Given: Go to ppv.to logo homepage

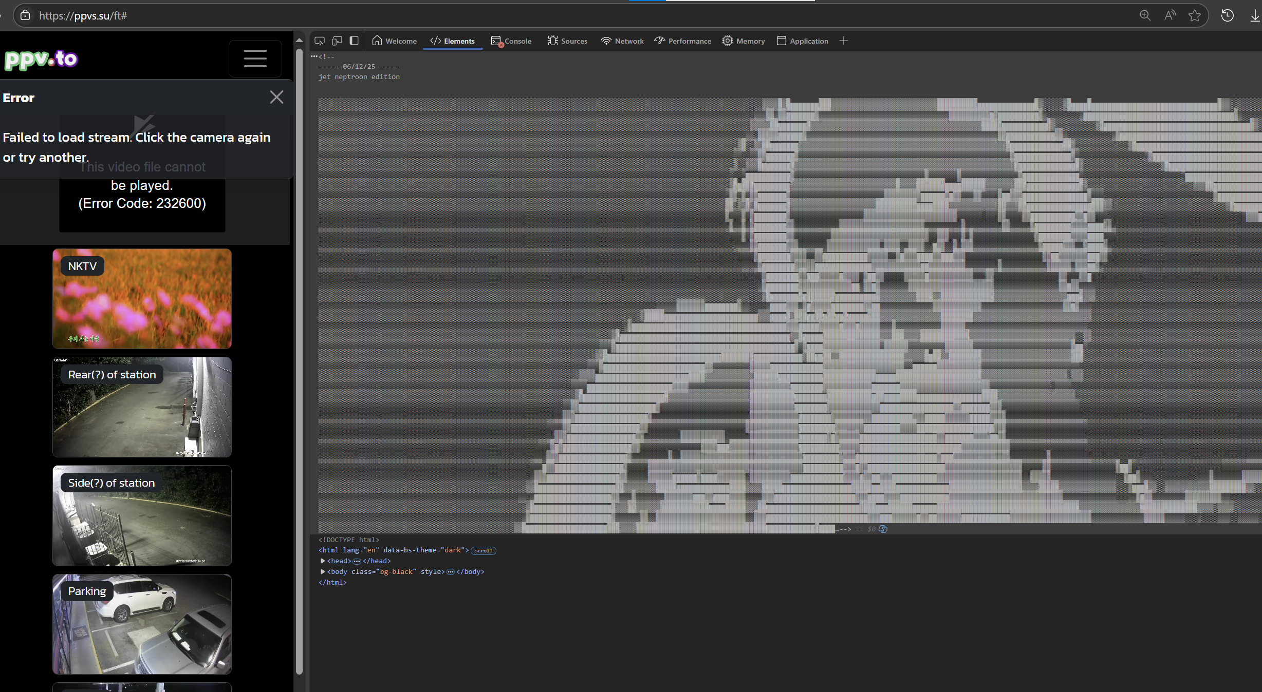Looking at the screenshot, I should [41, 60].
